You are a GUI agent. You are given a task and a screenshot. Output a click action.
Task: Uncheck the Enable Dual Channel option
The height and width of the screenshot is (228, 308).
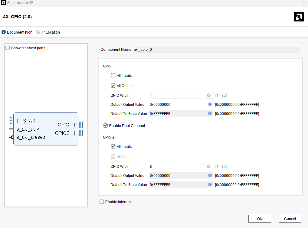point(106,125)
